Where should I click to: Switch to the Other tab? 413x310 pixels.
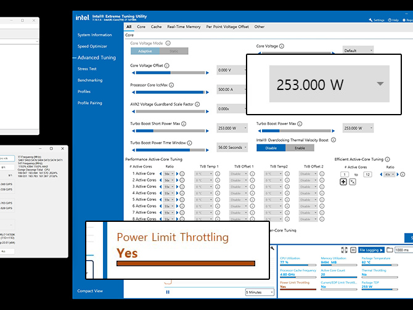tap(259, 27)
